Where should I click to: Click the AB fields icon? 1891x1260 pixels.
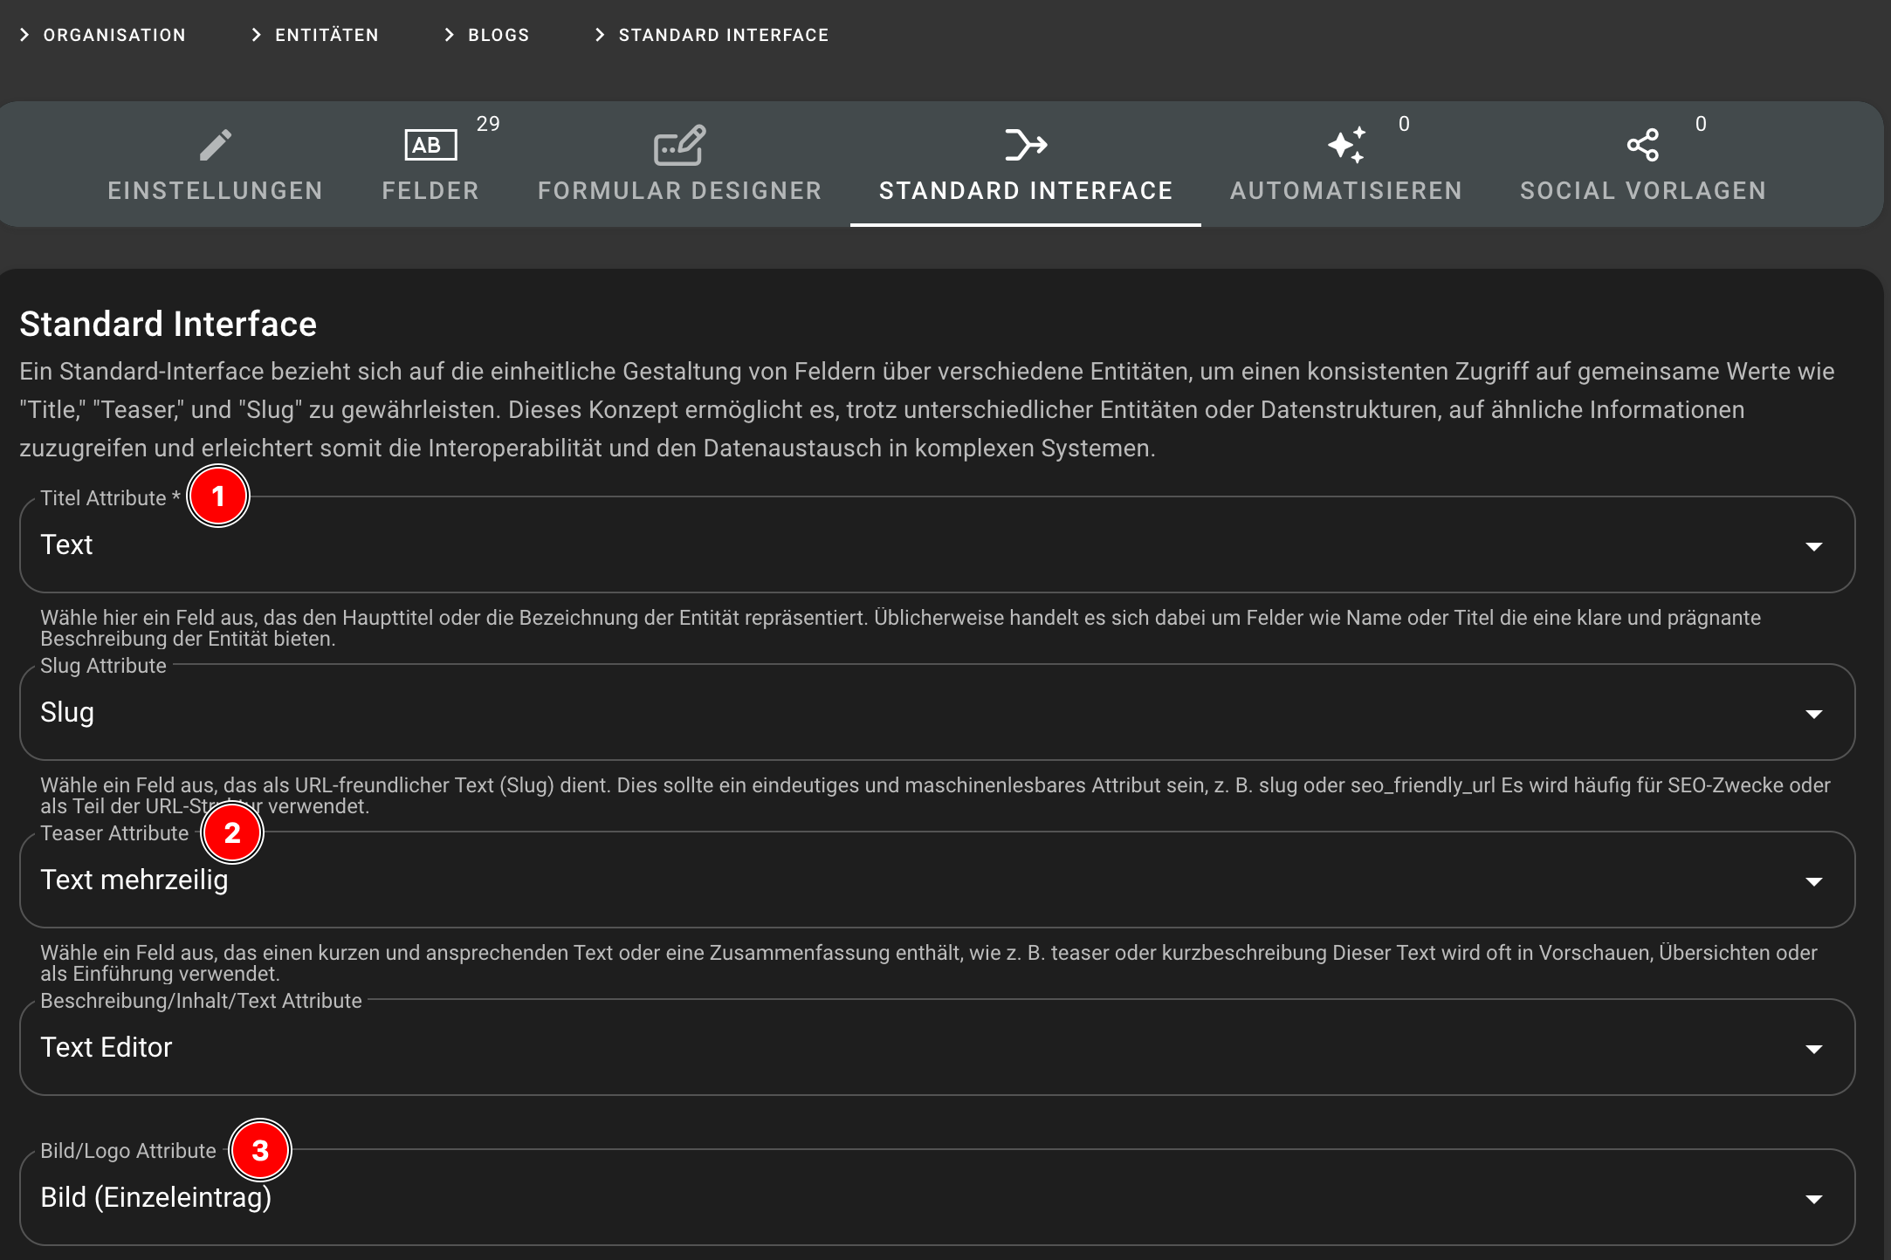pyautogui.click(x=430, y=145)
